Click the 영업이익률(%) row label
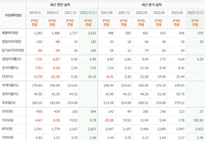The image size is (206, 141). point(11,59)
